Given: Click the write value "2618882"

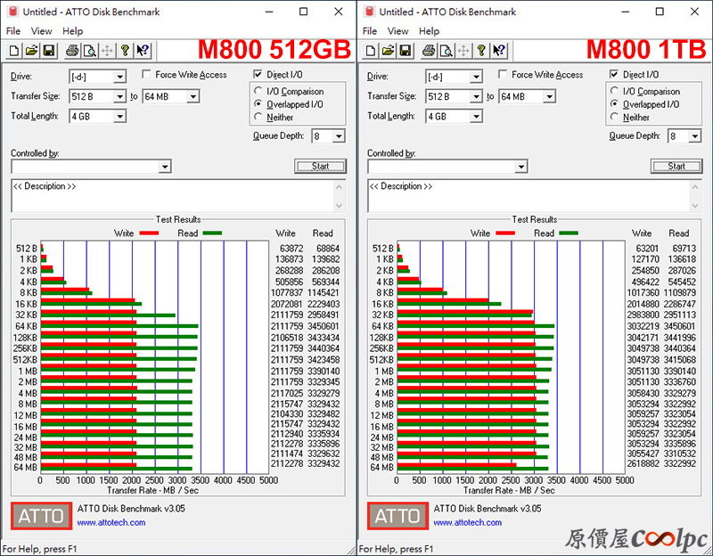Looking at the screenshot, I should coord(643,463).
